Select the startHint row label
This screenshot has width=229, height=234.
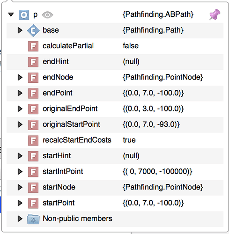(57, 156)
